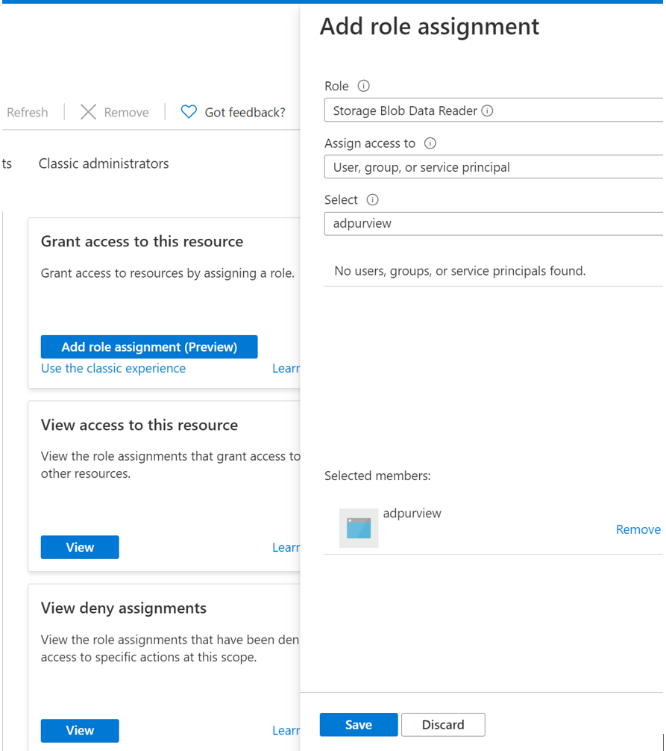This screenshot has height=751, width=666.
Task: Click the Refresh toolbar command
Action: click(28, 113)
